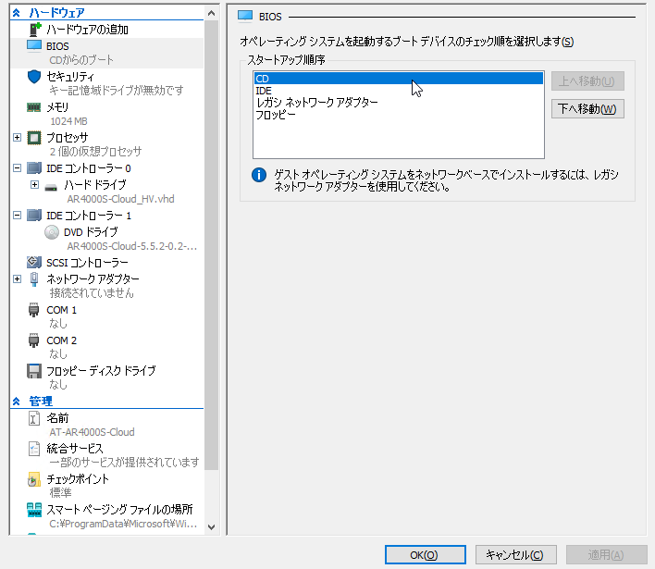The image size is (655, 569).
Task: Click the COM 1 port icon
Action: (x=34, y=310)
